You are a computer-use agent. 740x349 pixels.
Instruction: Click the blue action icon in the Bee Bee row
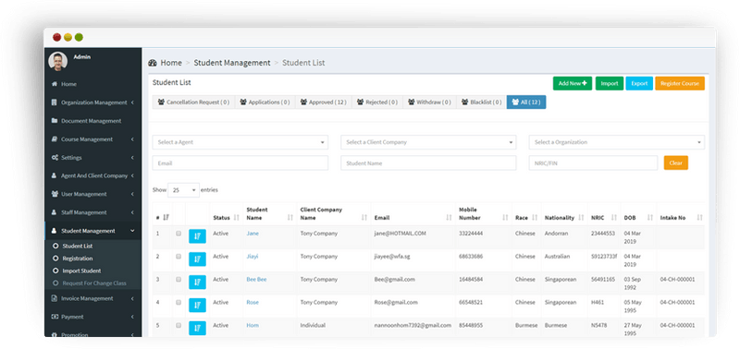click(x=197, y=283)
